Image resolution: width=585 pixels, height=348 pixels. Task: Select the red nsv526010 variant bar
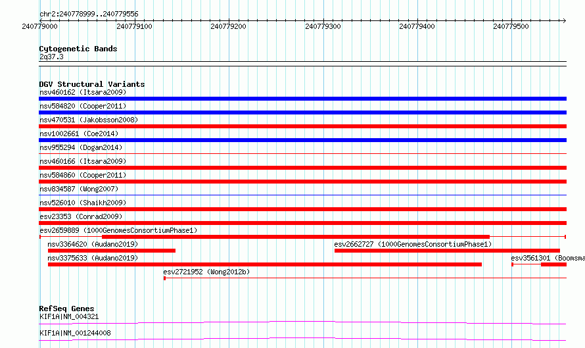coord(302,209)
